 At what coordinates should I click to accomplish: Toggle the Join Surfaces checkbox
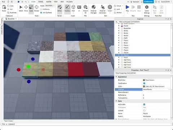41,13
